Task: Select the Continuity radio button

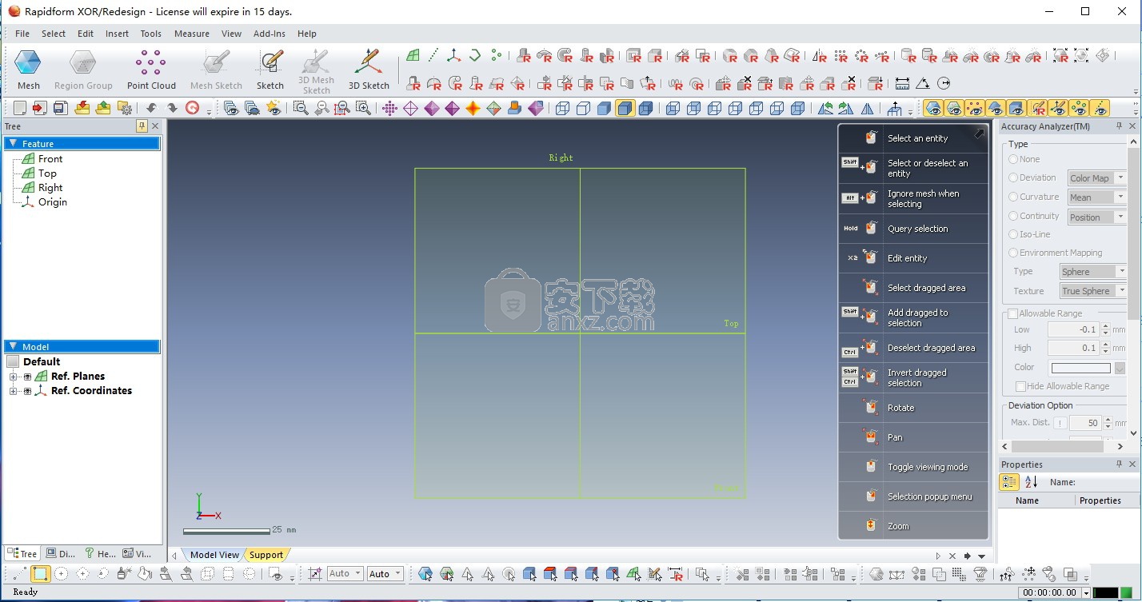Action: (x=1013, y=216)
